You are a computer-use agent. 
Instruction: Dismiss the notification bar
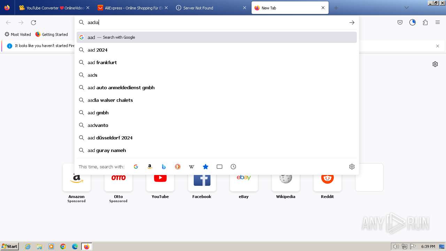pos(438,46)
